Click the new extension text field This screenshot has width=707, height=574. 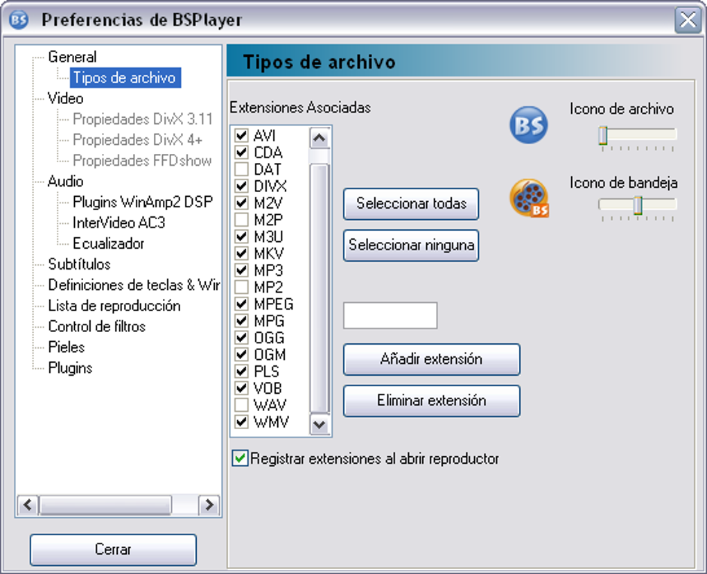390,315
